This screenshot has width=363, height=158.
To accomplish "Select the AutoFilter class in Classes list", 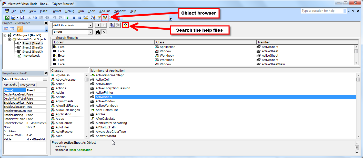I will click(62, 127).
